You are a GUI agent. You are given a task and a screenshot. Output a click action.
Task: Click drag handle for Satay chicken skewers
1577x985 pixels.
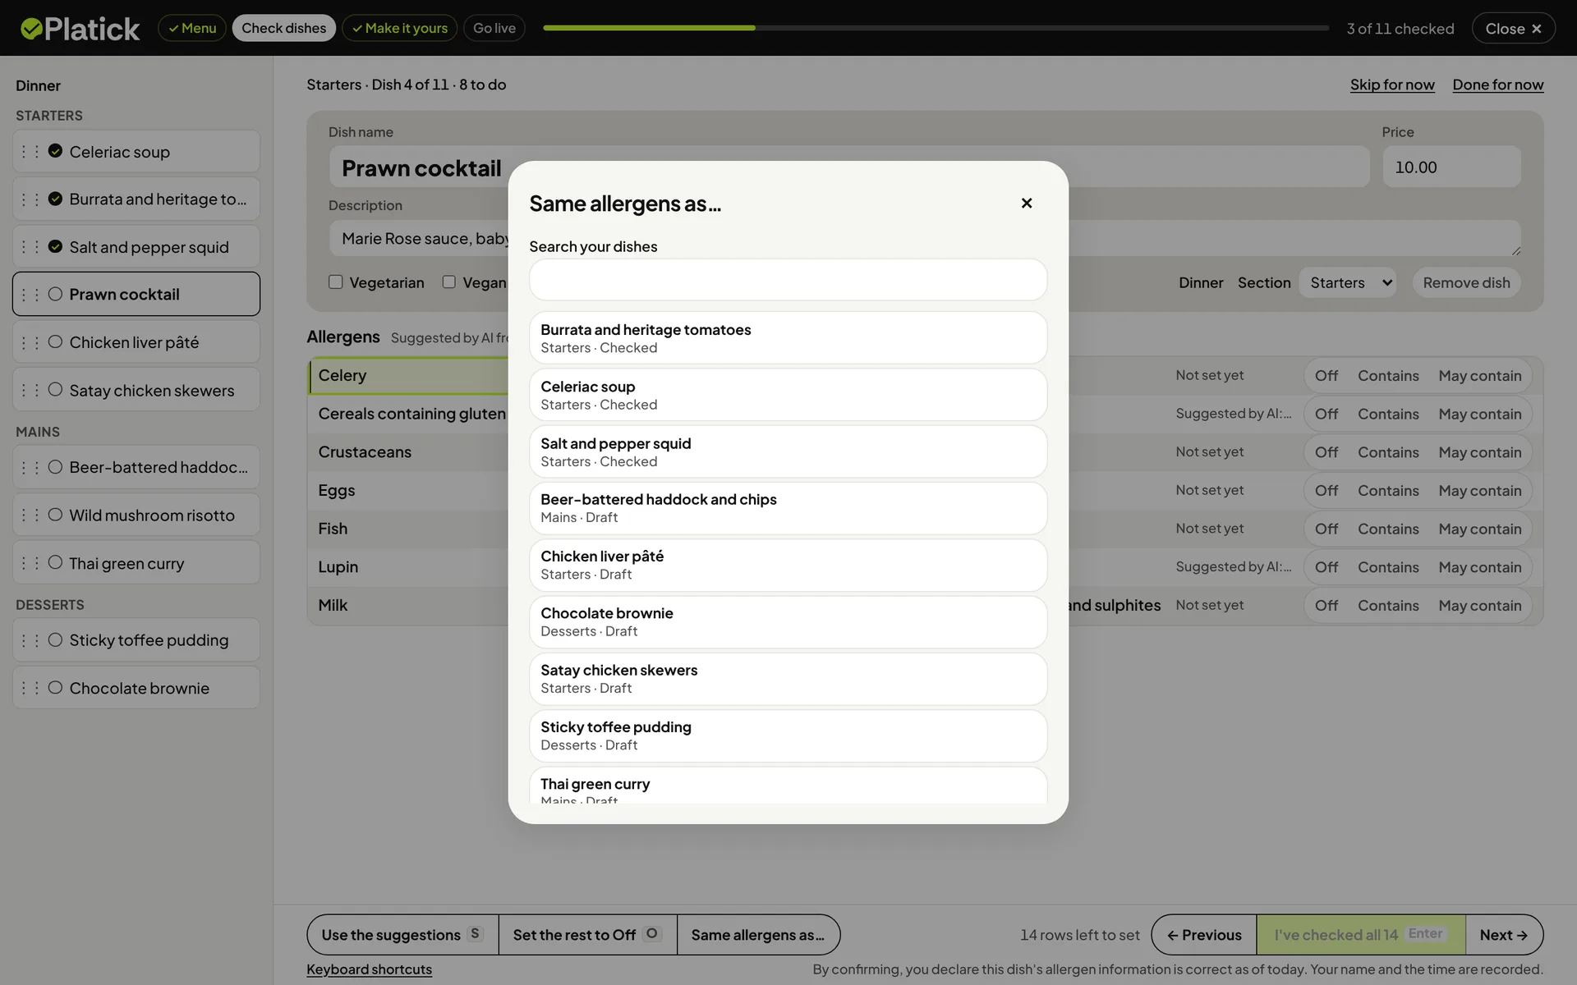(x=30, y=390)
